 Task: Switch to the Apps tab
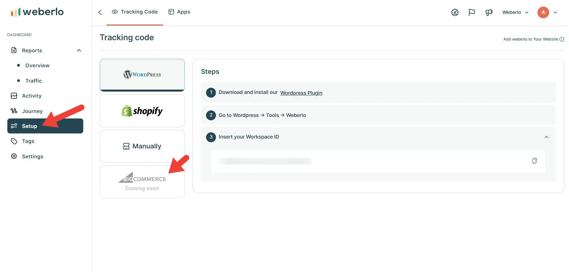coord(179,12)
